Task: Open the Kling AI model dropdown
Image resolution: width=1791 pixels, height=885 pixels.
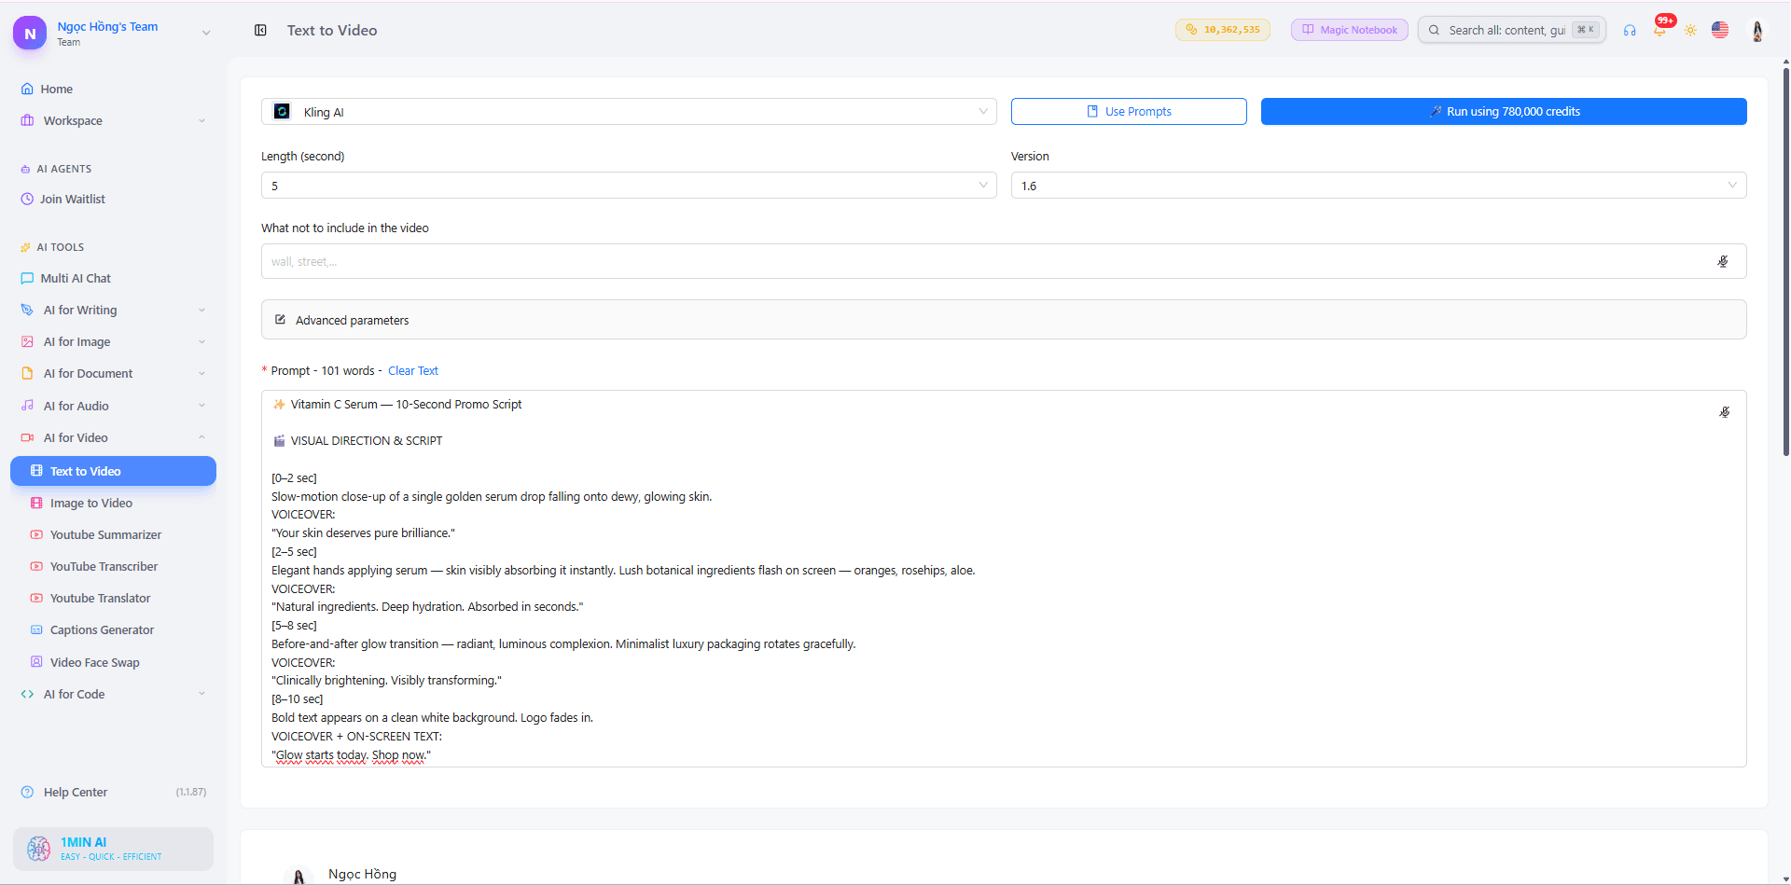Action: pyautogui.click(x=629, y=112)
